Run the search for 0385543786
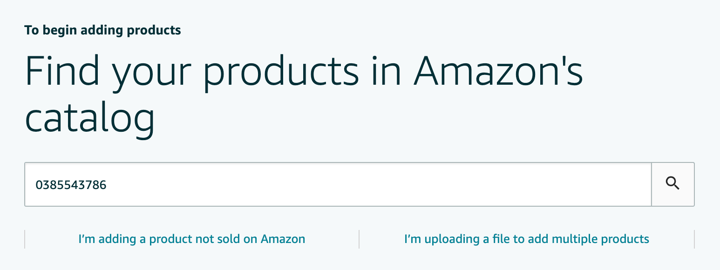This screenshot has height=270, width=720. click(672, 184)
